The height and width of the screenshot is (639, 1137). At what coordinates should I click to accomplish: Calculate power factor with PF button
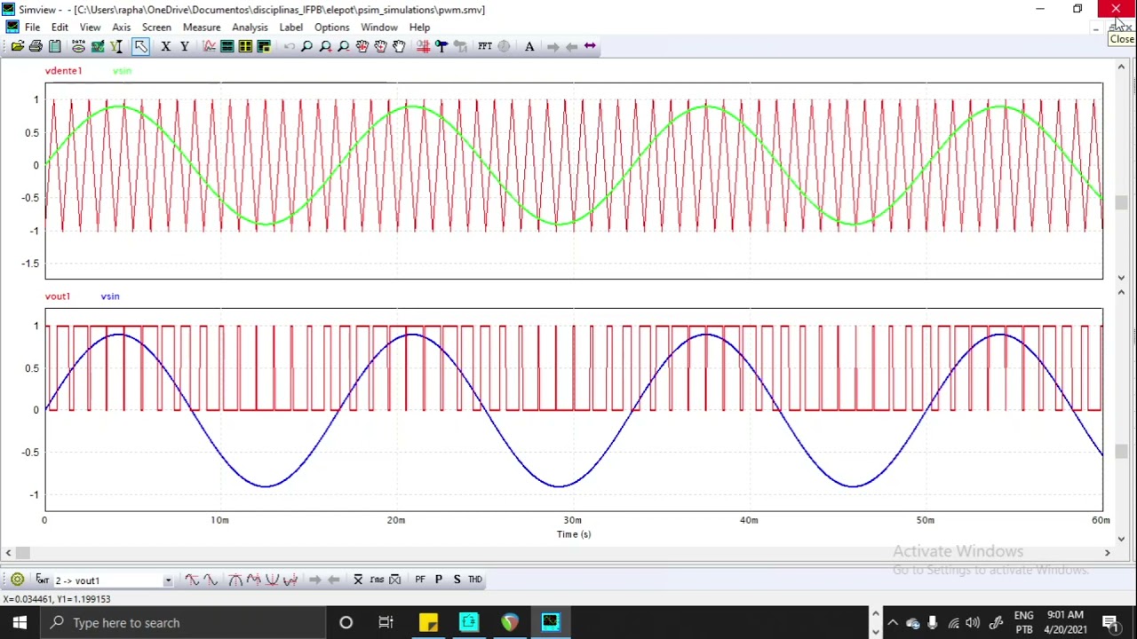pos(420,580)
